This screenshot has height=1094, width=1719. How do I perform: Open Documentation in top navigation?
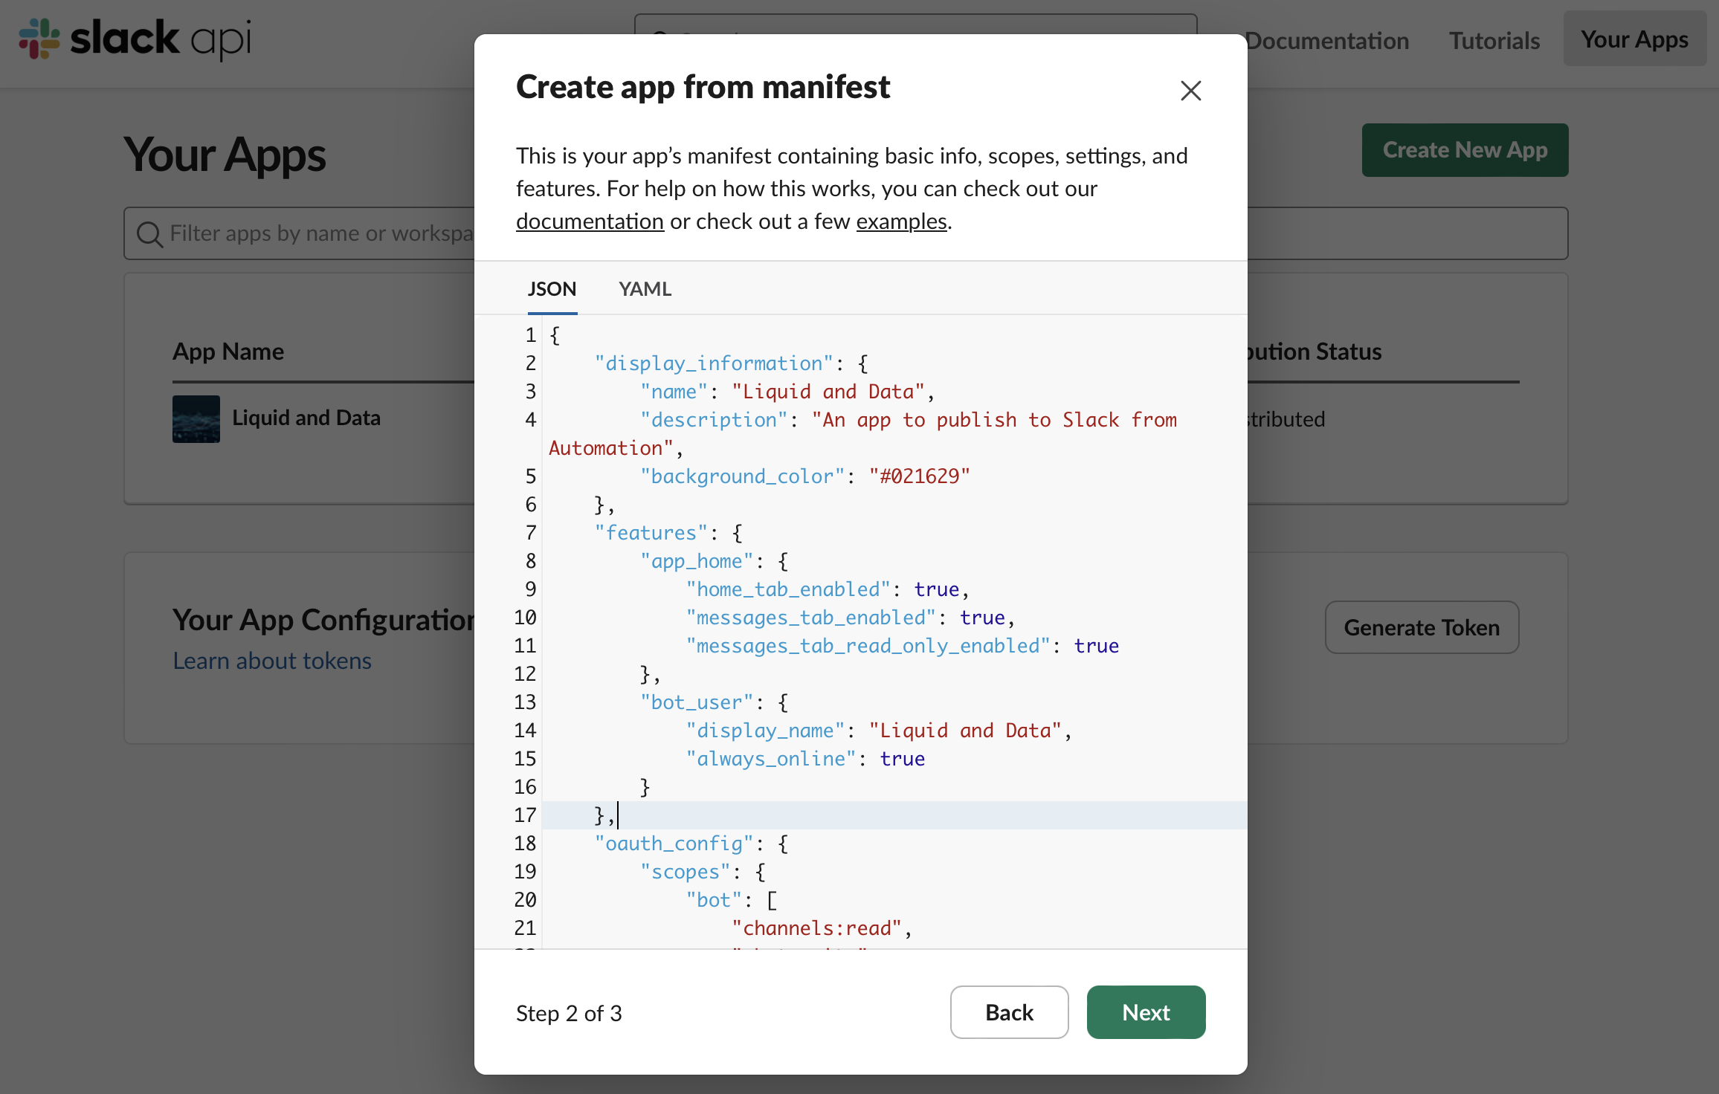(x=1327, y=41)
